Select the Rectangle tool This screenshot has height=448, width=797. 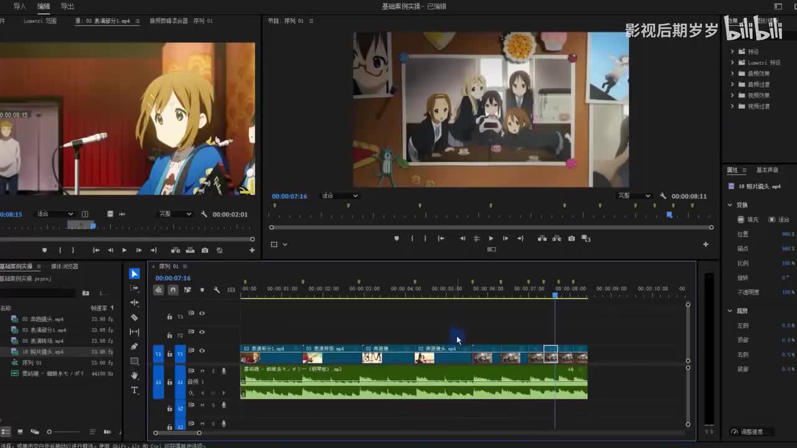click(x=134, y=361)
